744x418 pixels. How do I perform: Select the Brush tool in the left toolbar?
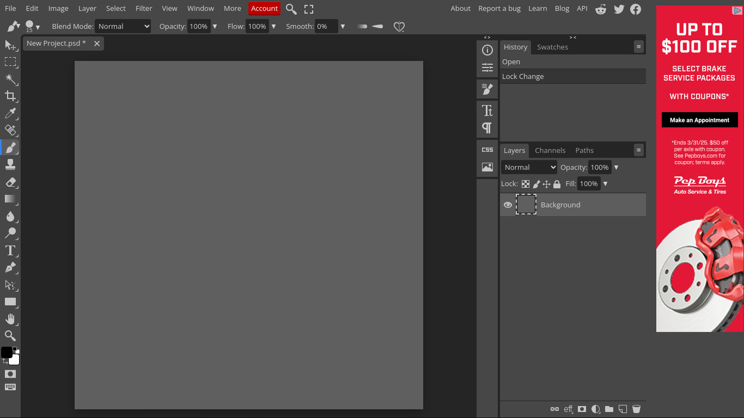[10, 147]
